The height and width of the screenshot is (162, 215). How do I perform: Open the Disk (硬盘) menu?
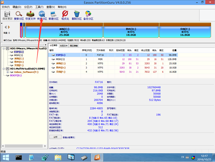tap(17, 7)
